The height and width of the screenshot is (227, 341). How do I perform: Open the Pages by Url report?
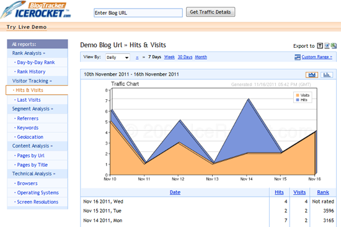click(30, 156)
